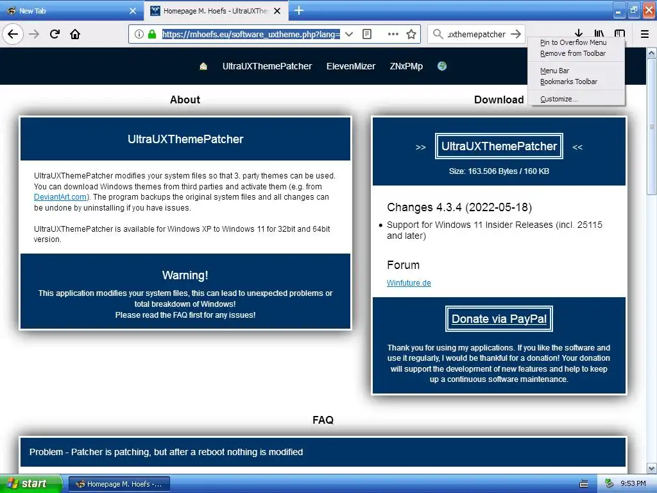Viewport: 657px width, 493px height.
Task: Click the vertical scrollbar thumb
Action: (652, 126)
